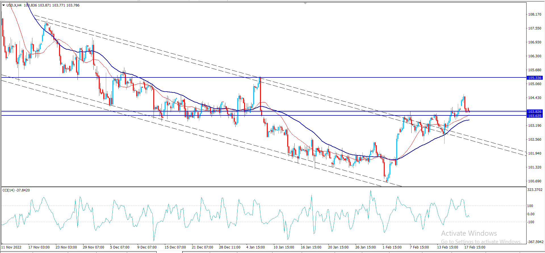
Task: Click the chart shift triangle marker at top
Action: click(305, 3)
